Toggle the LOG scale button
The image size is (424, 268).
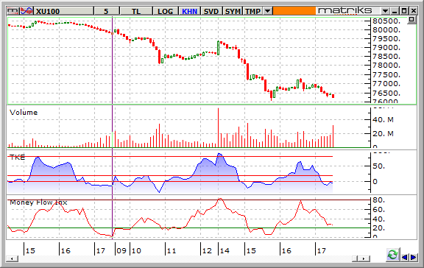[x=165, y=11]
